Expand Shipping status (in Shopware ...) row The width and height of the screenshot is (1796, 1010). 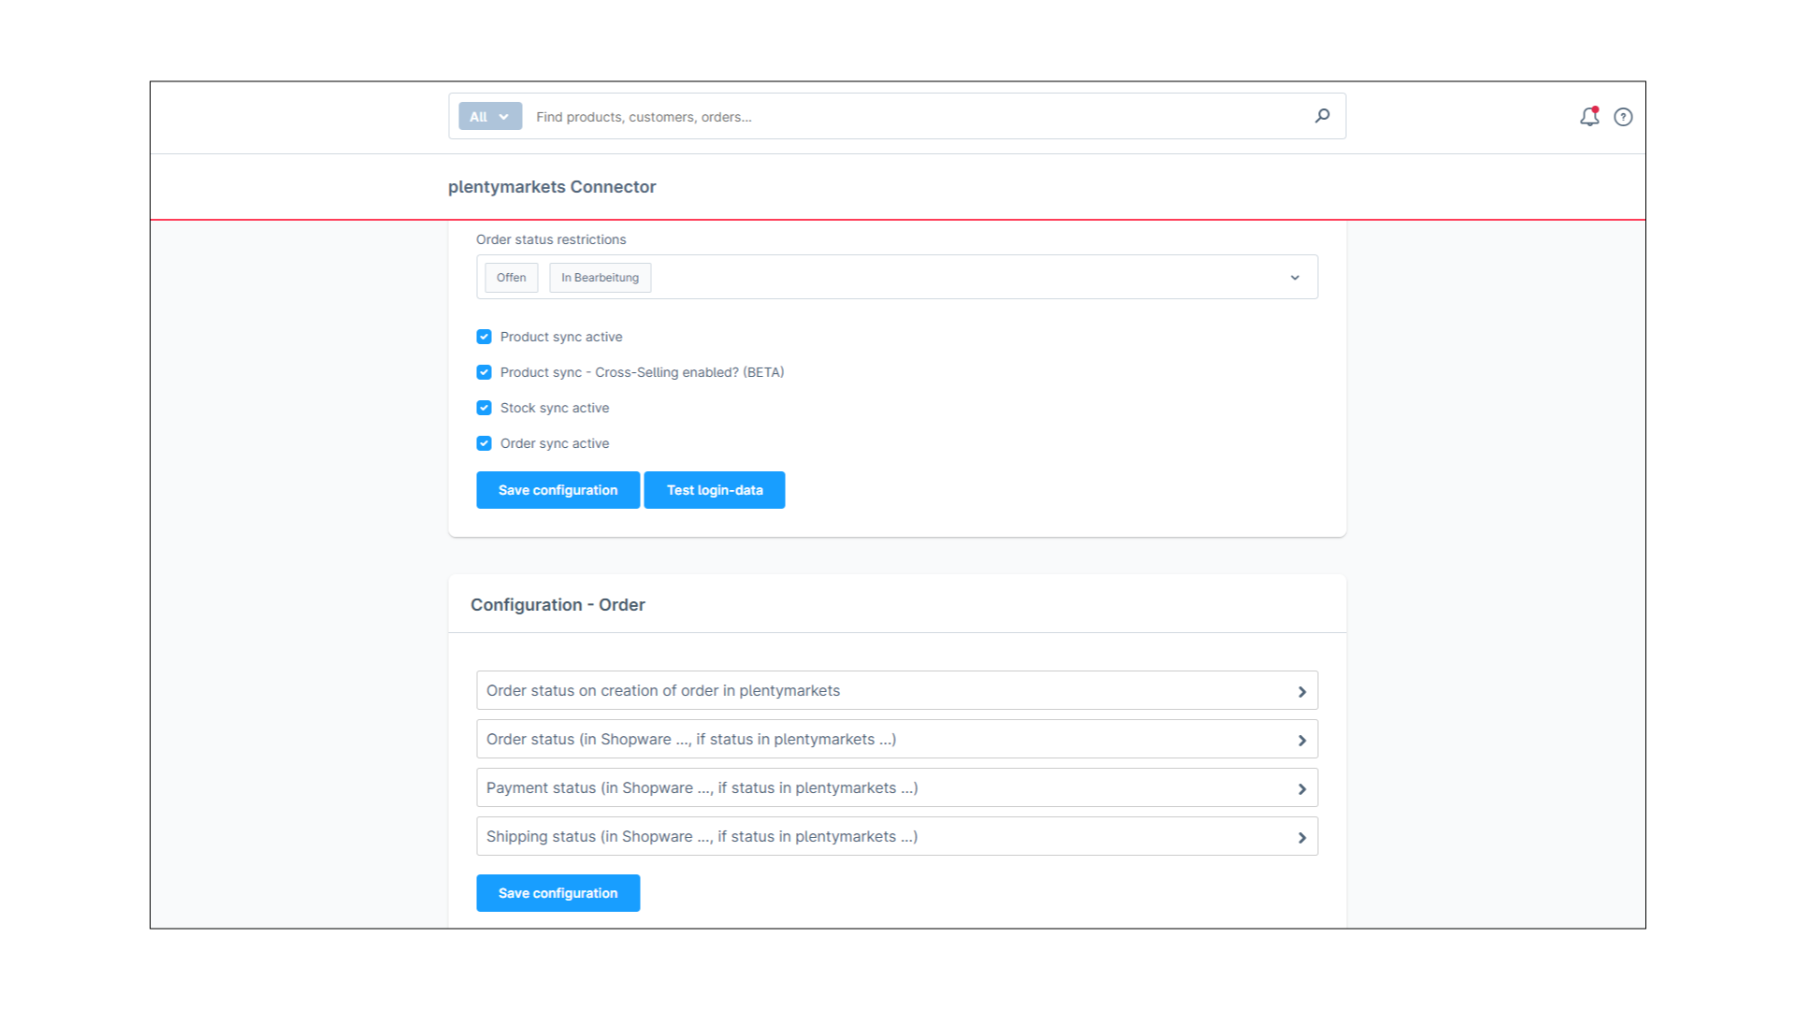coord(897,836)
